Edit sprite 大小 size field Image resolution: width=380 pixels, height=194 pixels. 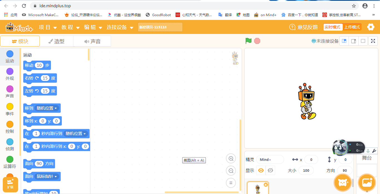coord(306,170)
